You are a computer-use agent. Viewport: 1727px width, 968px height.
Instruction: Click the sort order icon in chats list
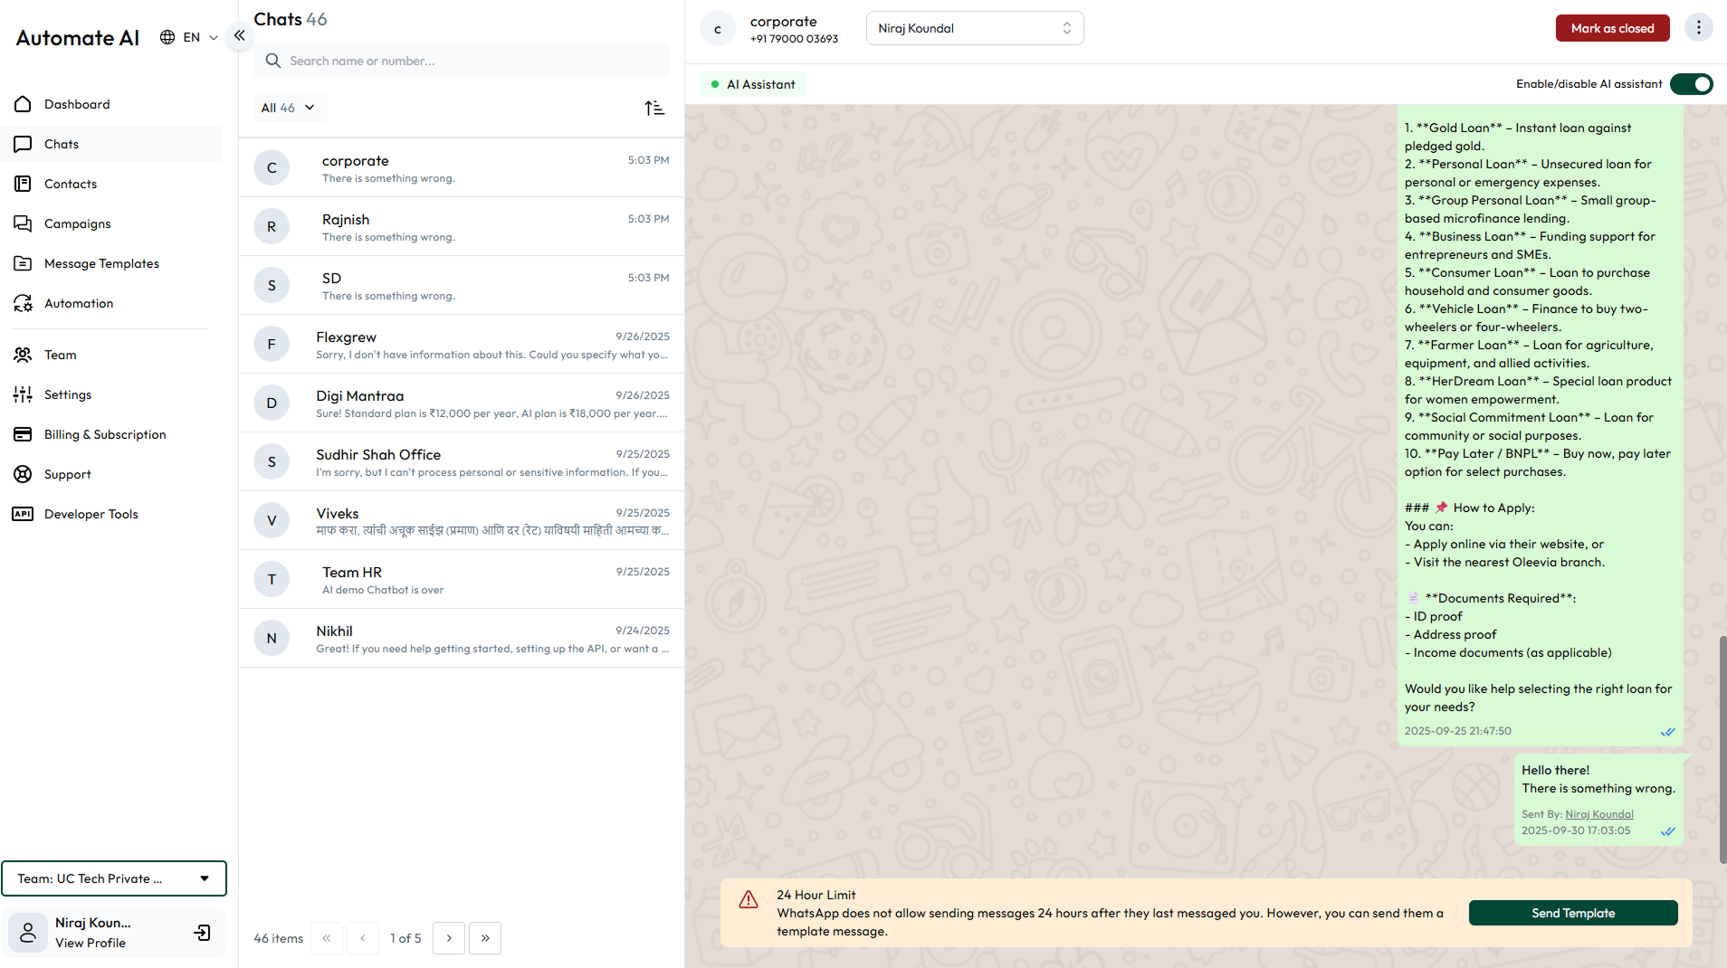tap(654, 109)
